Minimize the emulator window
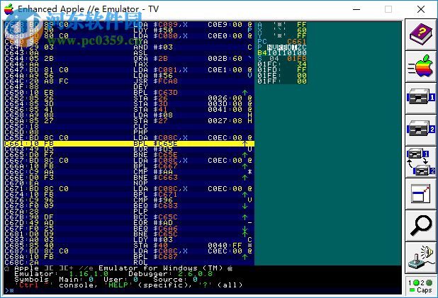Image resolution: width=438 pixels, height=298 pixels. pyautogui.click(x=356, y=9)
